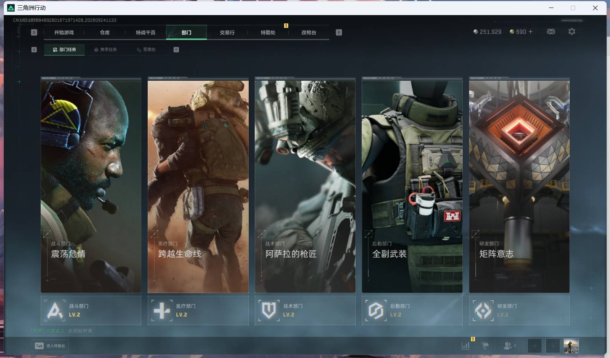Open the 赛季任务 sub-tab
The height and width of the screenshot is (358, 610).
[x=105, y=49]
